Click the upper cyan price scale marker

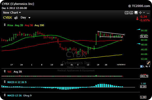coord(139,29)
